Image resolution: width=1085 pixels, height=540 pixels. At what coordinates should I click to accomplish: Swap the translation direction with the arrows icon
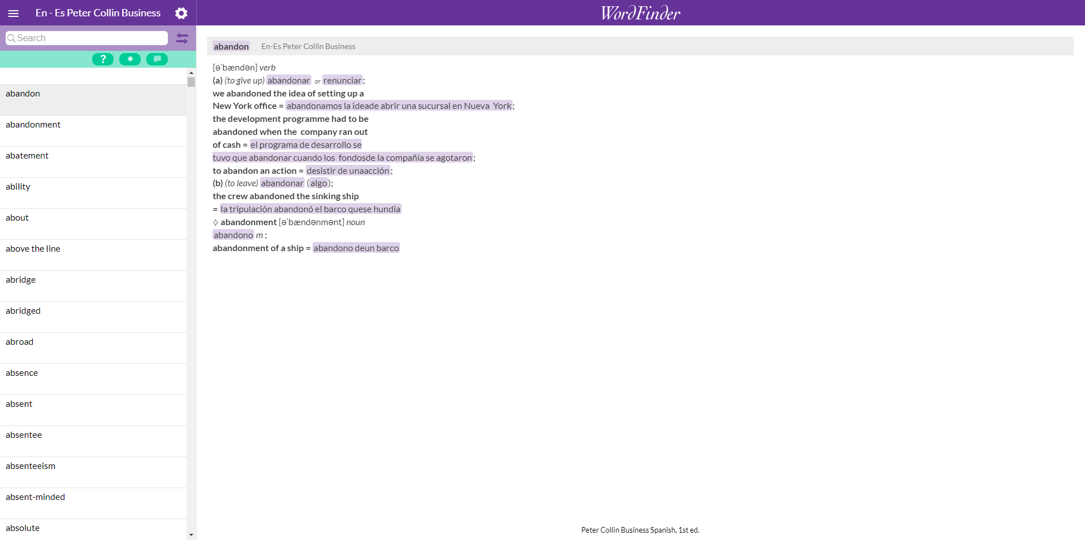(x=182, y=38)
